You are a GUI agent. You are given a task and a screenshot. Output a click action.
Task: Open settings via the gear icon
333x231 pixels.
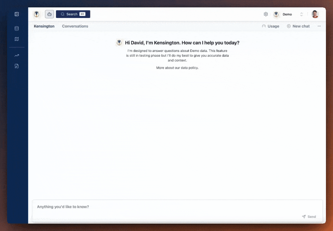(x=266, y=14)
